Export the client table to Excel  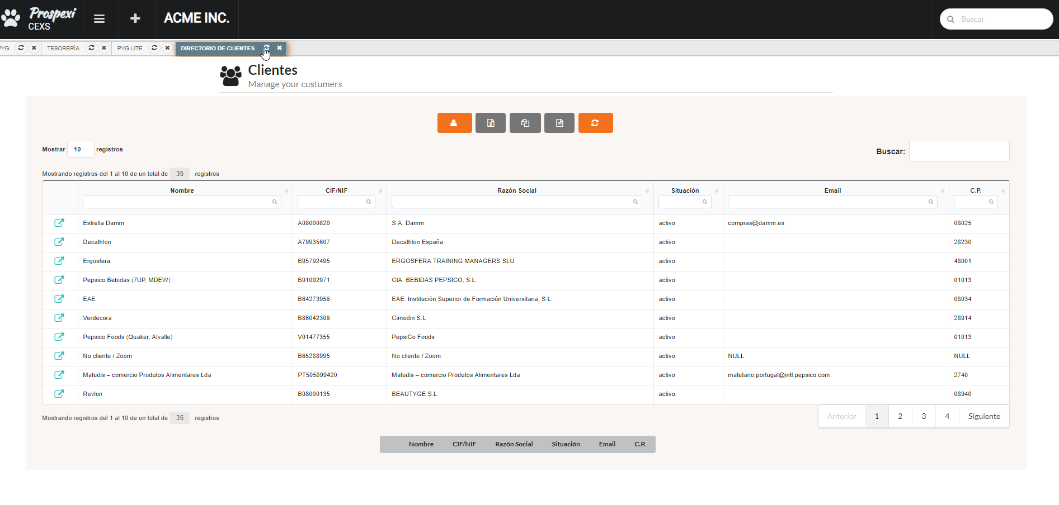(x=491, y=123)
